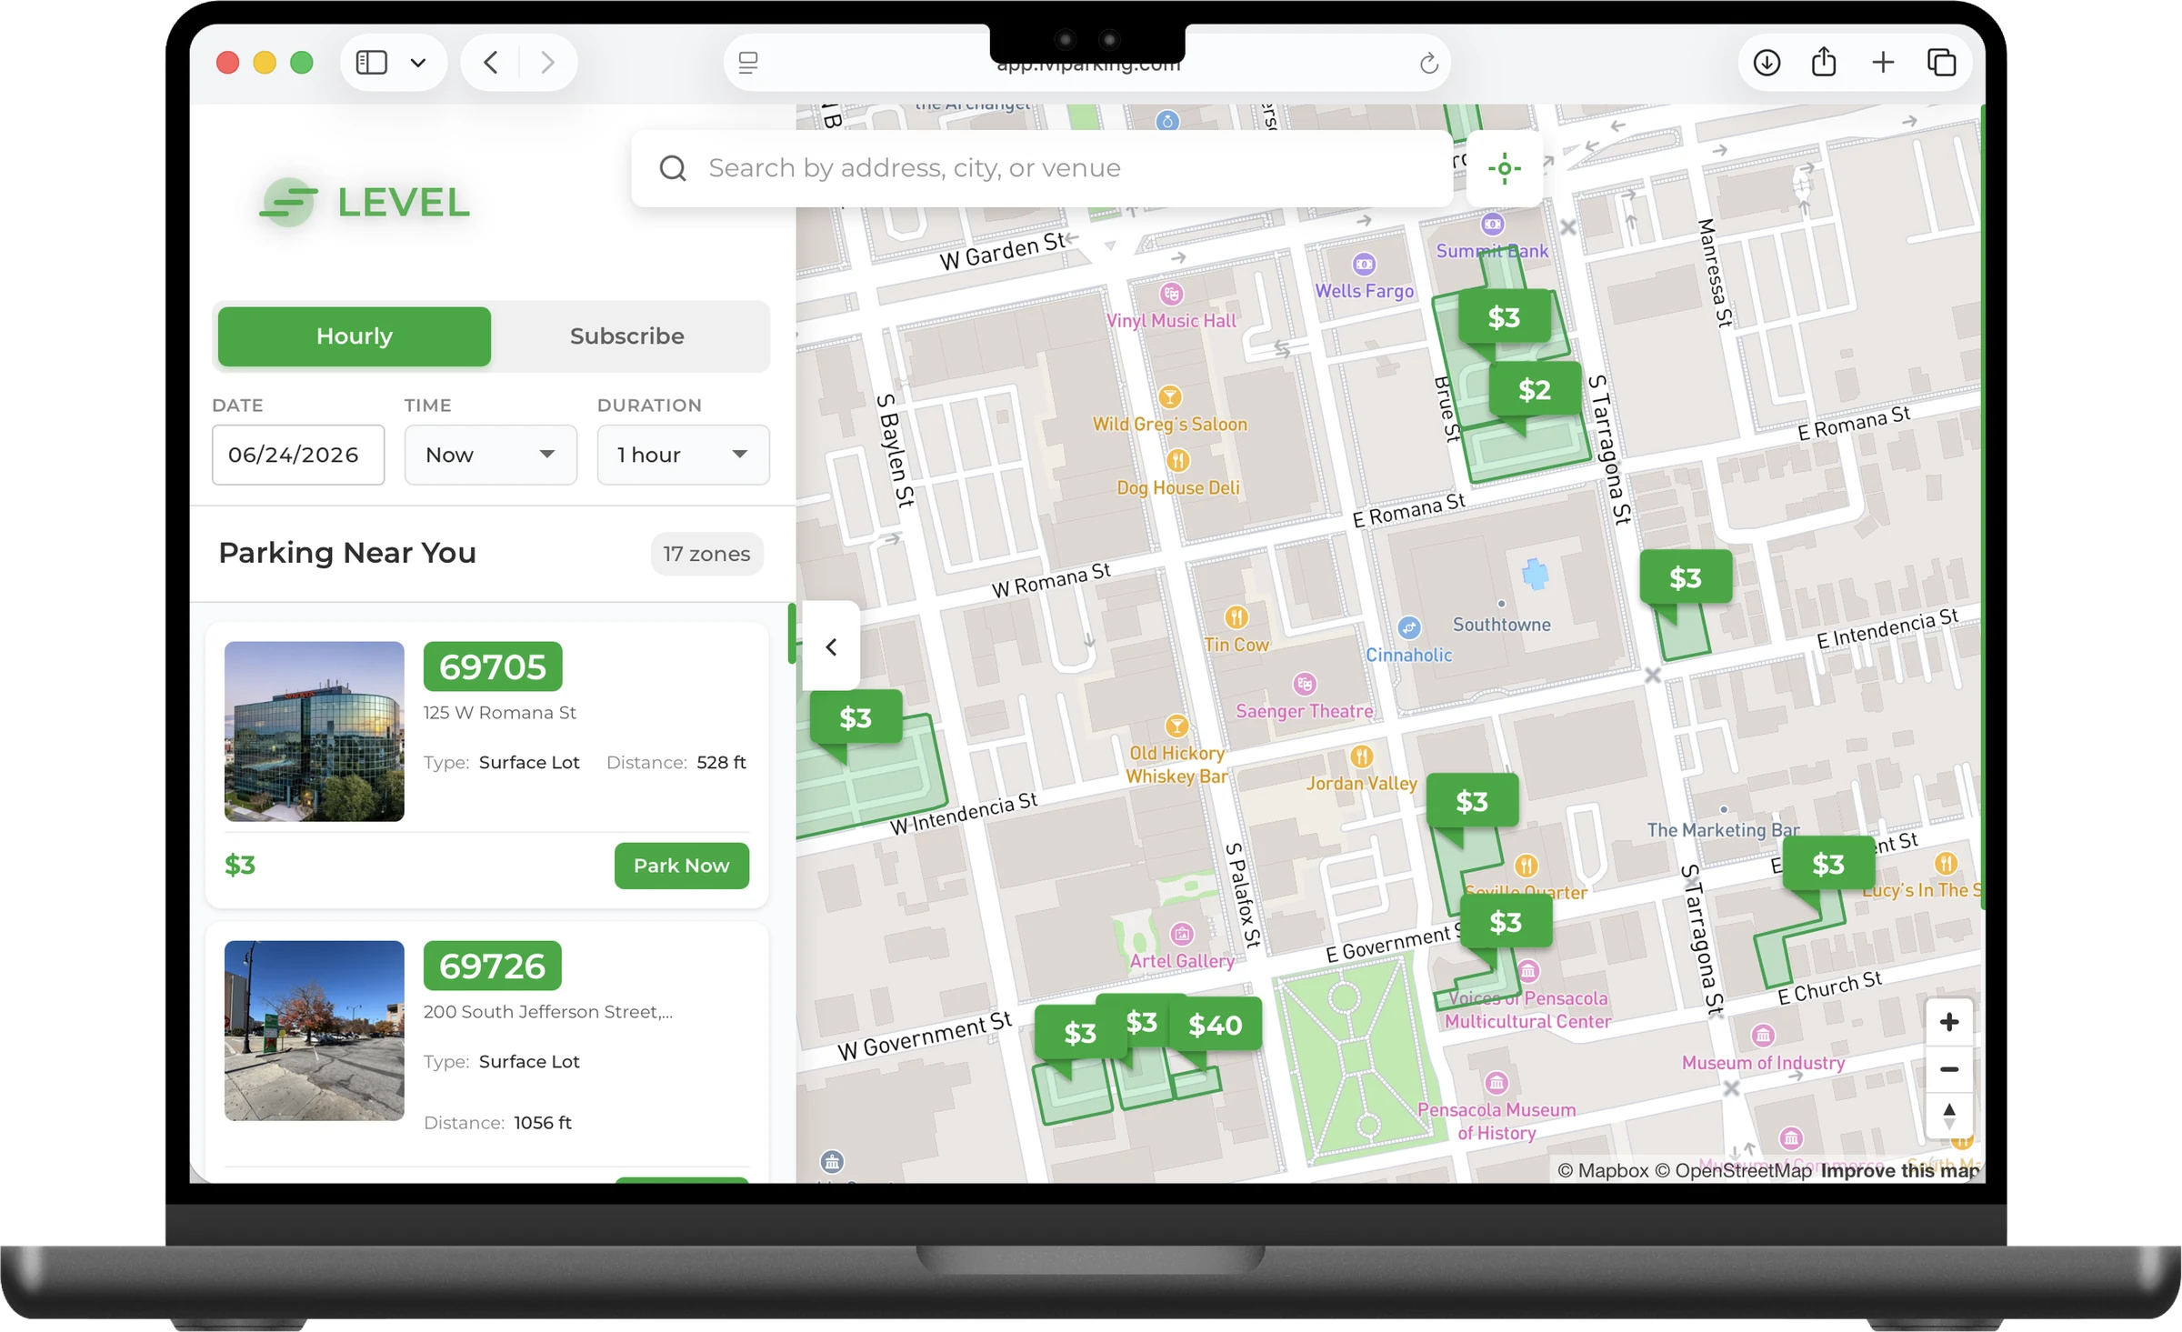Open the photo thumbnail for zone 69726
Screen dimensions: 2182x1332
[x=315, y=1030]
